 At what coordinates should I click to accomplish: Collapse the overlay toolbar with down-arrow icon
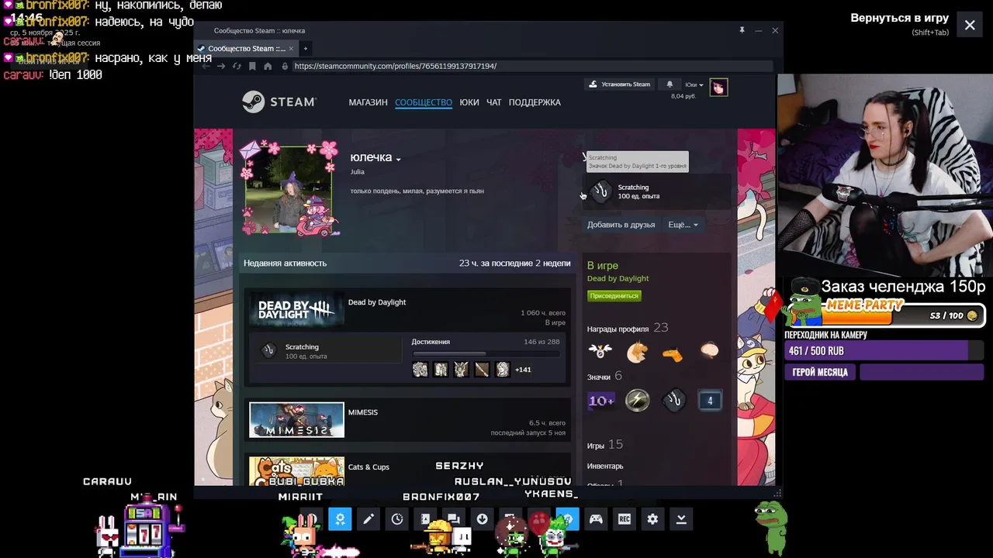681,519
